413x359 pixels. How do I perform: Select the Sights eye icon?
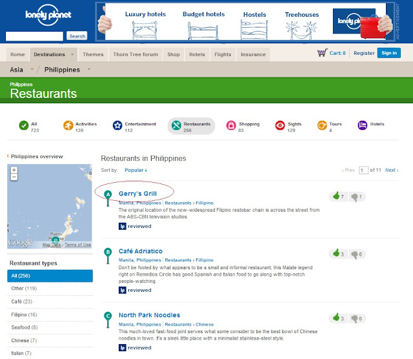(x=280, y=125)
